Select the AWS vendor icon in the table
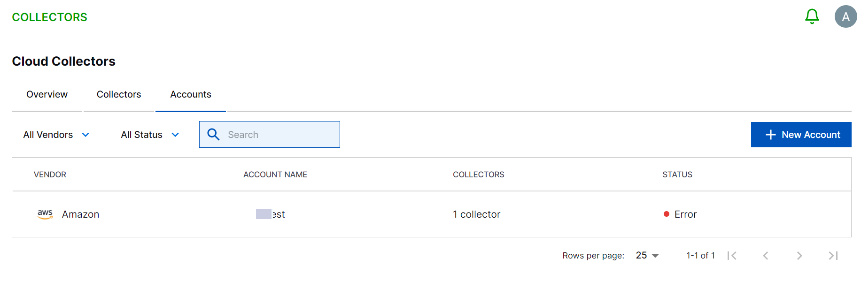This screenshot has width=861, height=281. point(45,214)
